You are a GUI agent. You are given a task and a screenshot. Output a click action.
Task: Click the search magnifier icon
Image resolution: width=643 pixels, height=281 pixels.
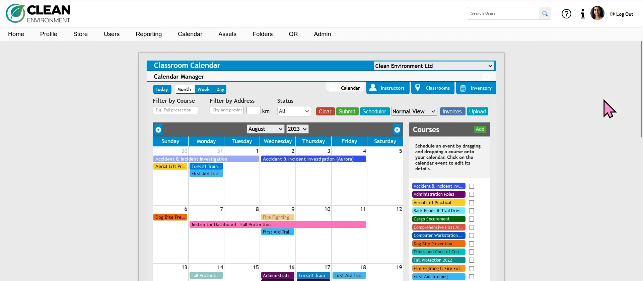(545, 13)
